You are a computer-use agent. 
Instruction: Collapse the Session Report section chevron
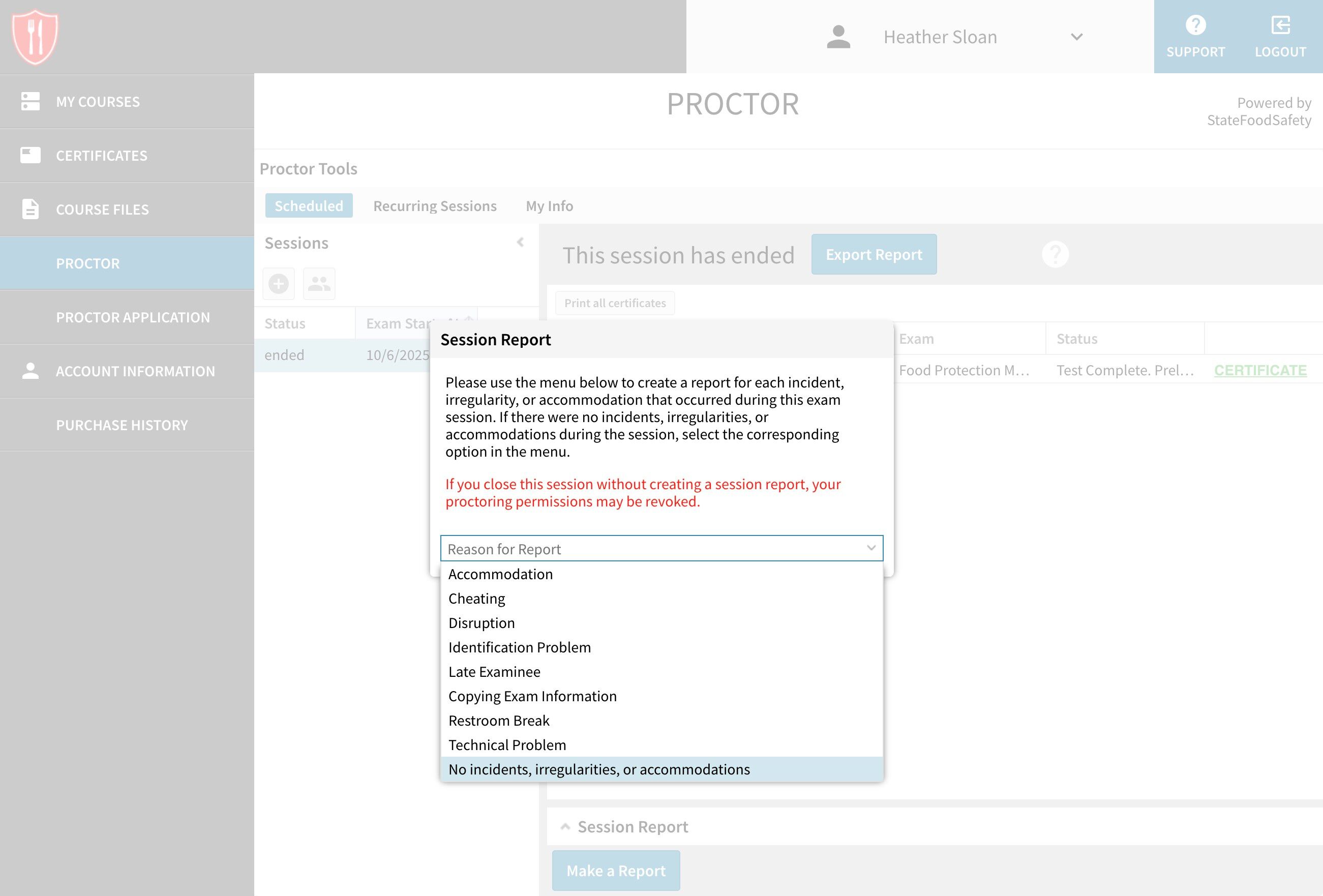click(565, 826)
